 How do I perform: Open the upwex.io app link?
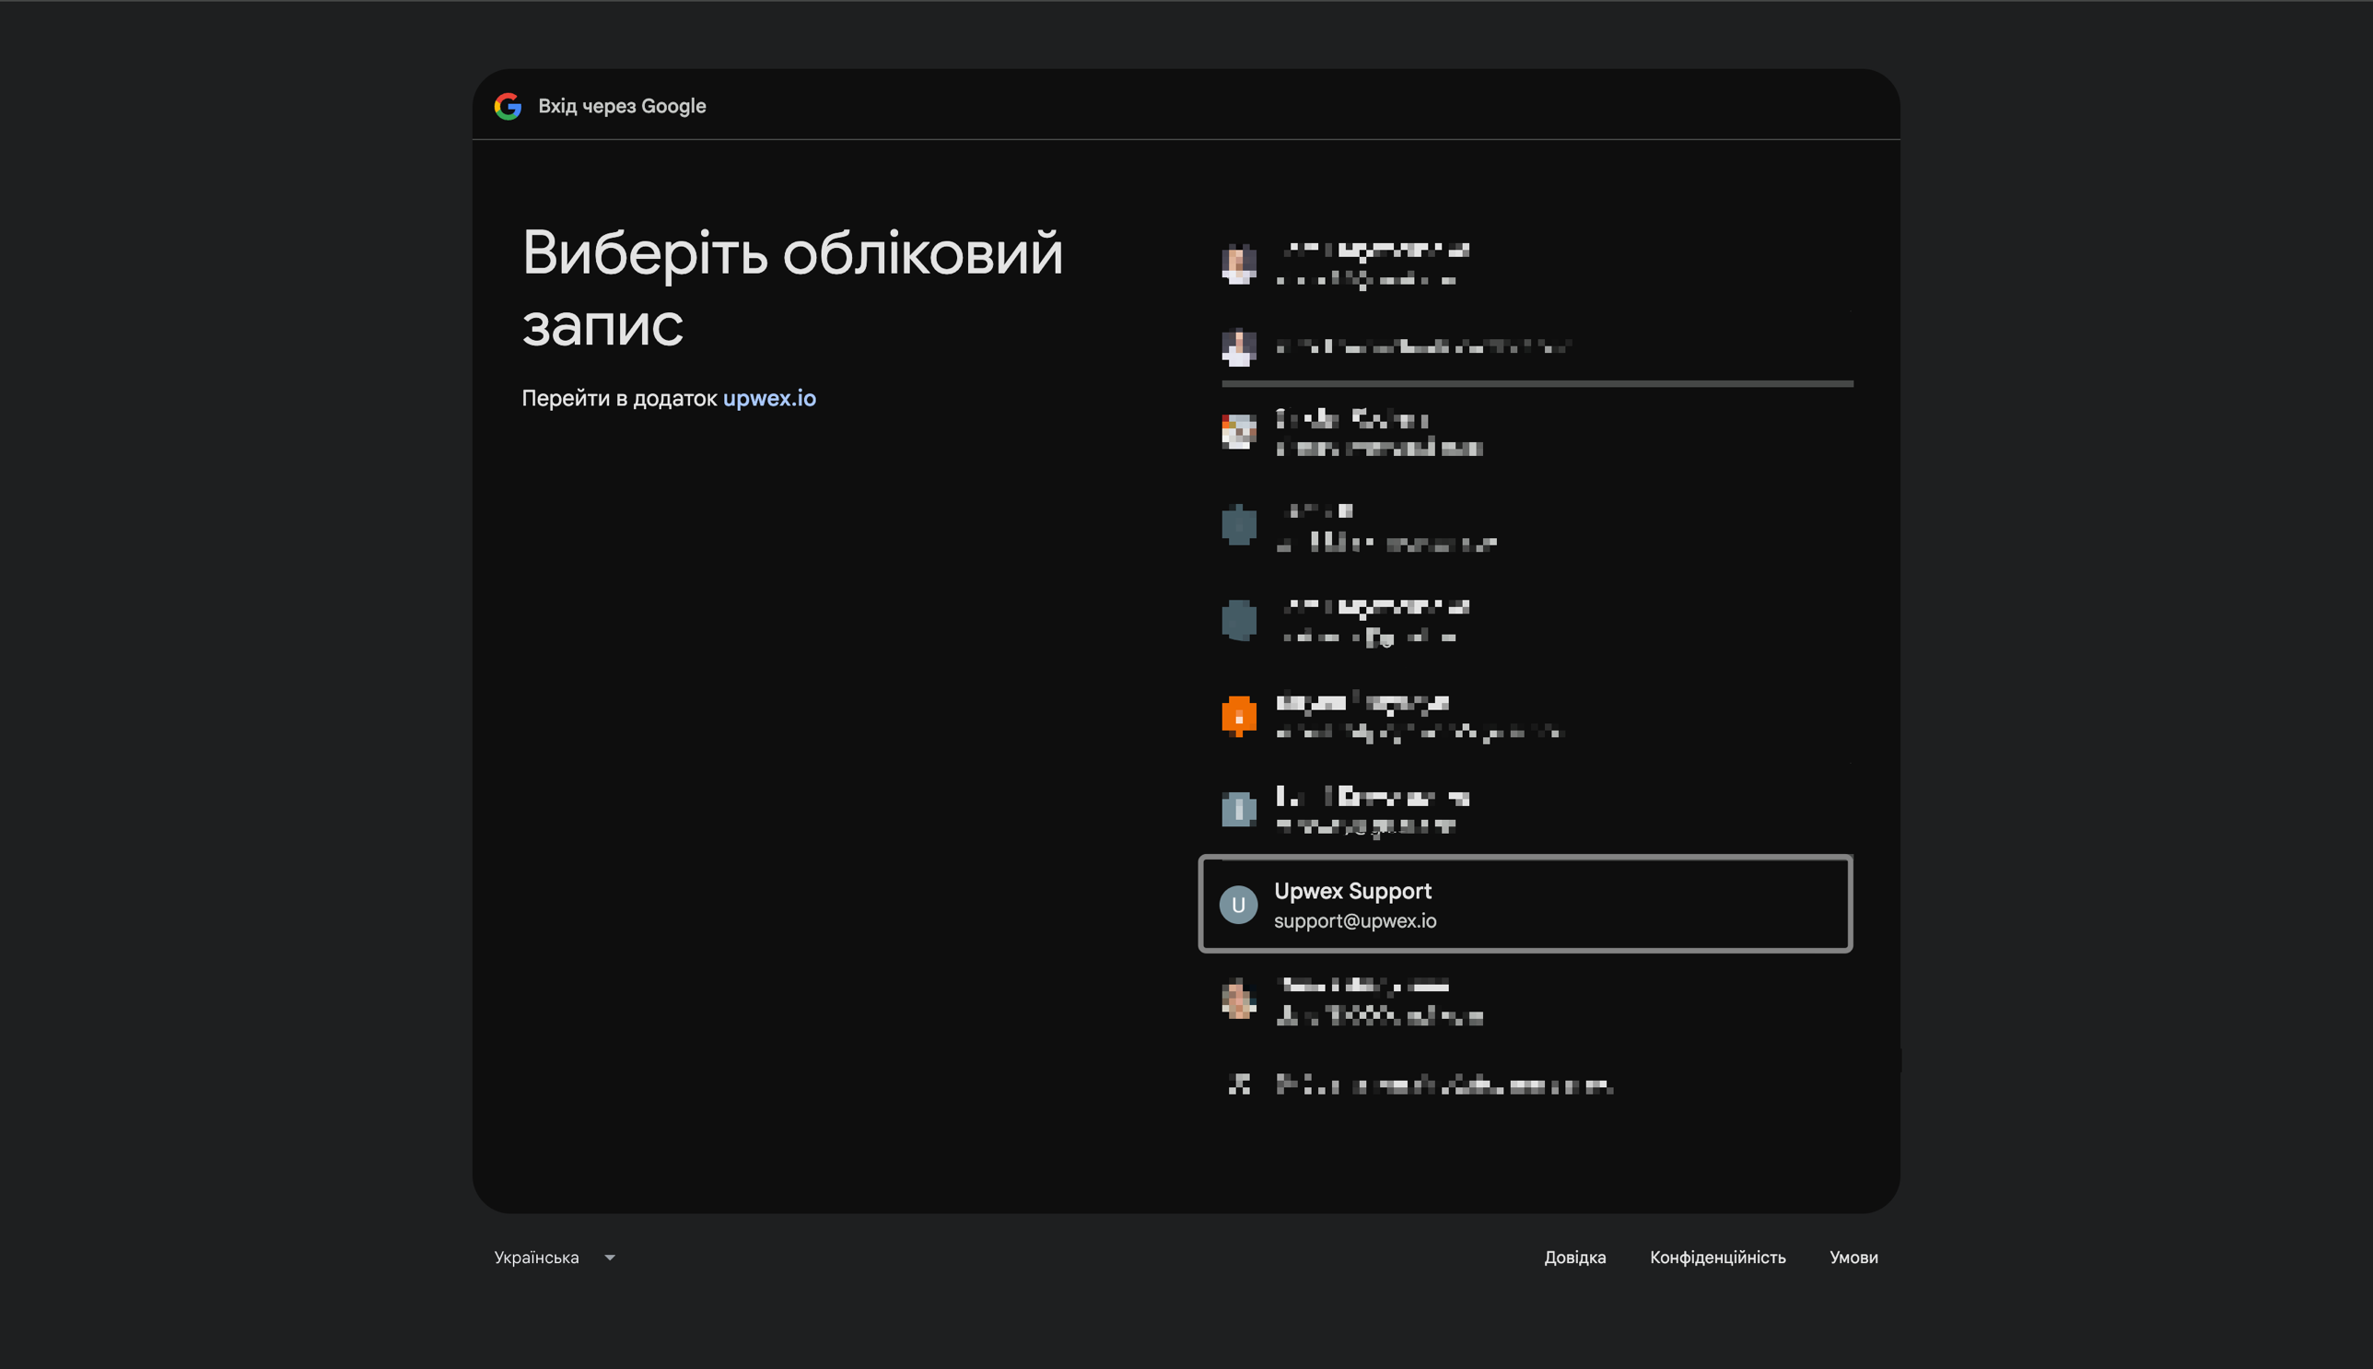coord(769,398)
